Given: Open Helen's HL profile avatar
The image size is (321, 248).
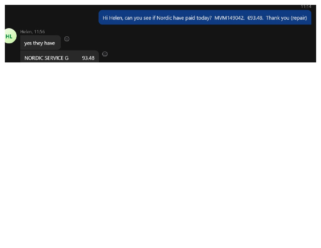Looking at the screenshot, I should pos(9,36).
